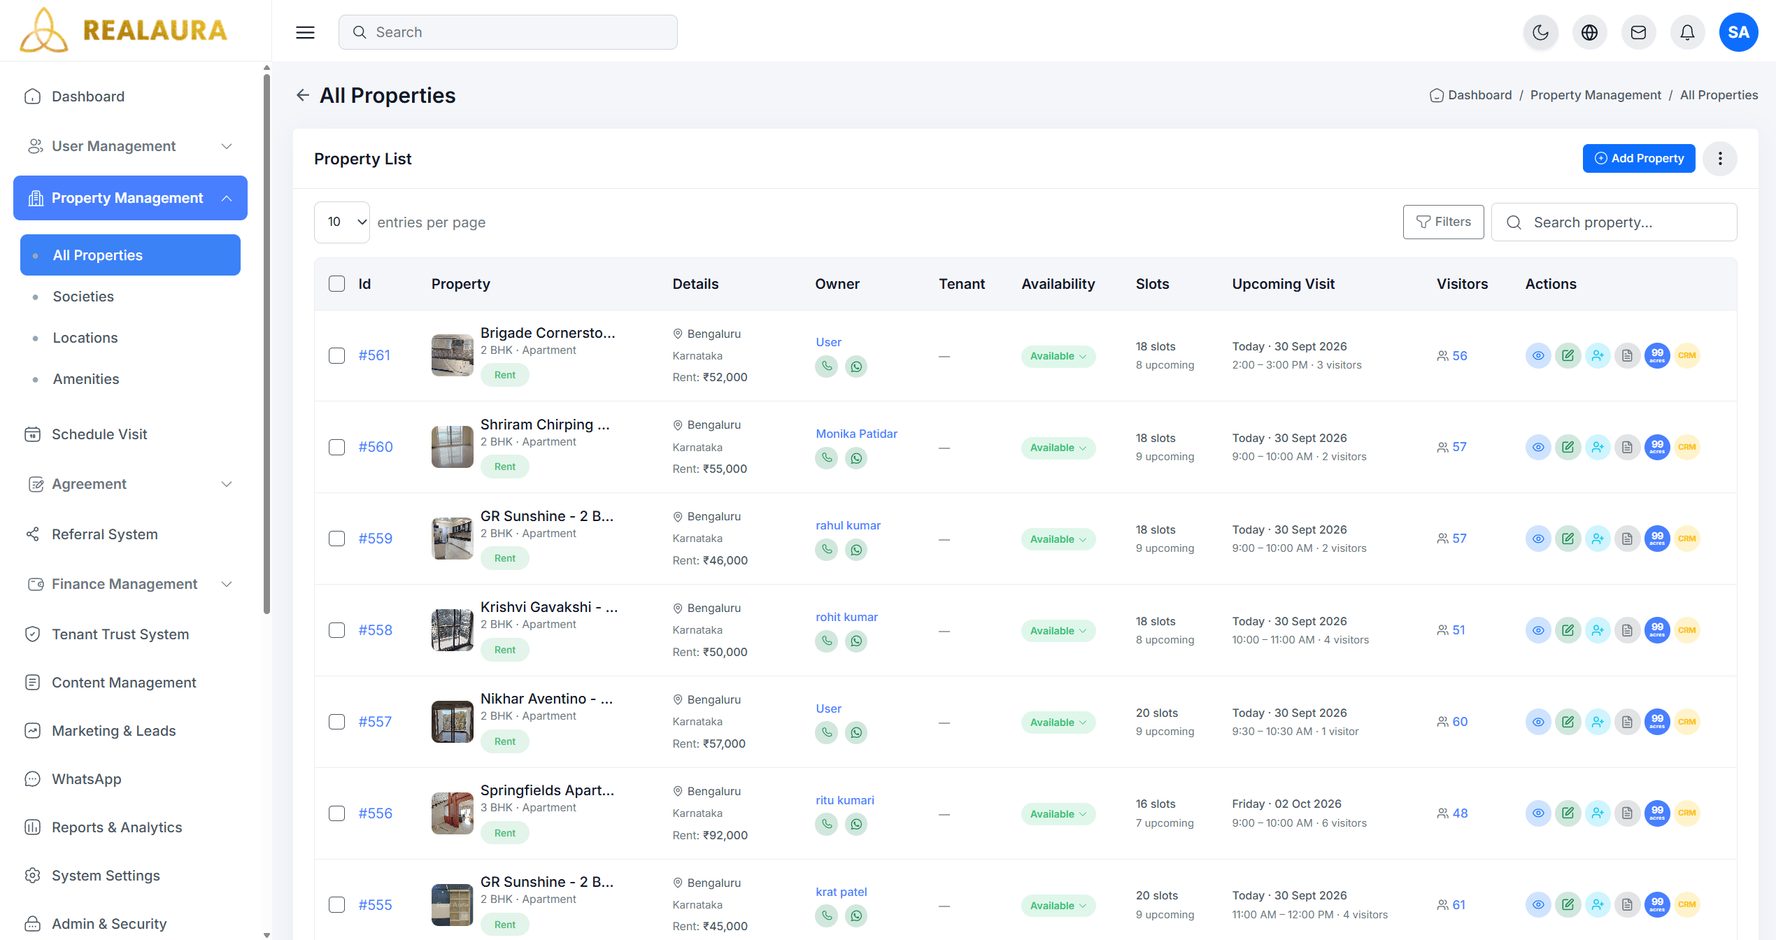Tick the checkbox for property #555
Image resolution: width=1776 pixels, height=940 pixels.
tap(336, 905)
